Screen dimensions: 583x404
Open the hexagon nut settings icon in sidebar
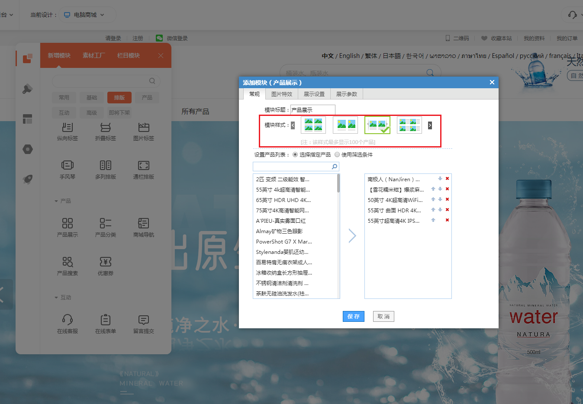(28, 149)
